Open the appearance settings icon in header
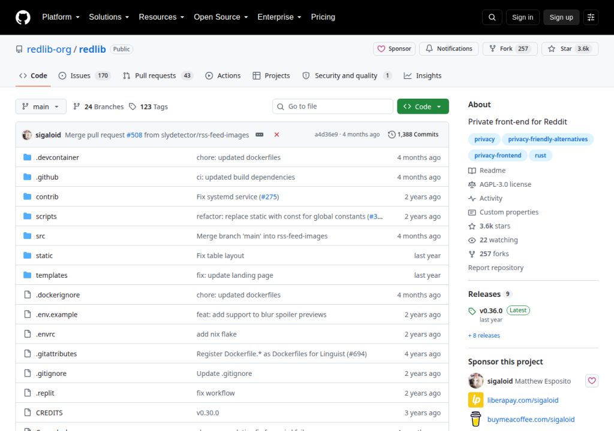The image size is (614, 431). click(x=591, y=17)
